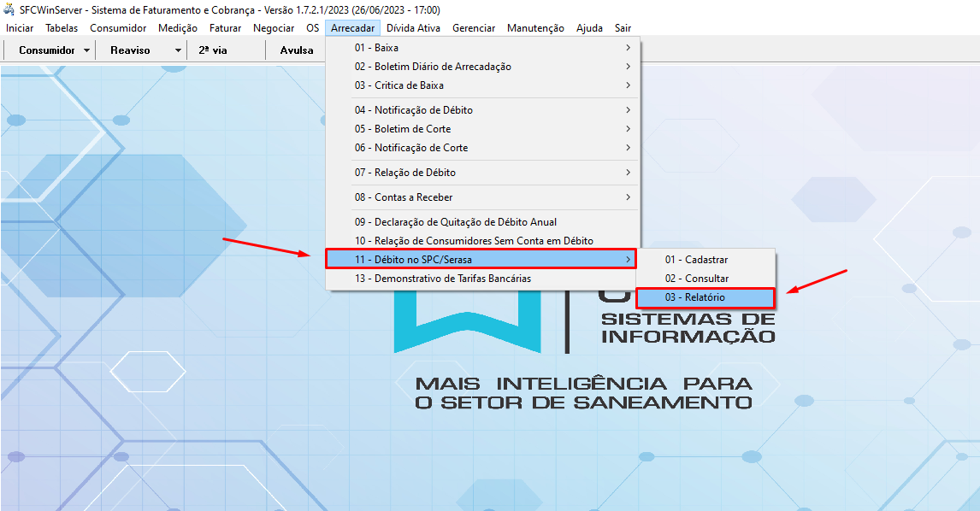
Task: Click the Sair menu item
Action: [623, 28]
